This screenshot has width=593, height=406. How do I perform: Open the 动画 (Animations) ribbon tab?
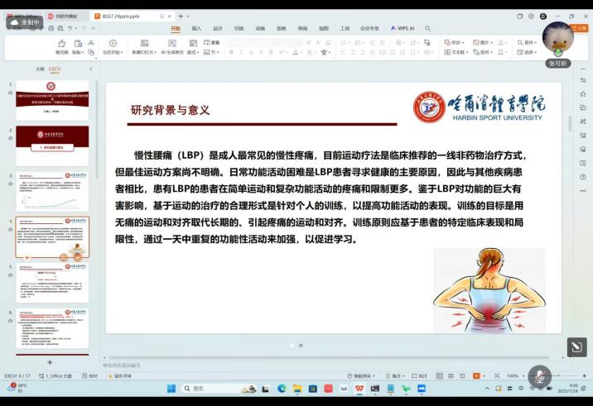pyautogui.click(x=260, y=28)
